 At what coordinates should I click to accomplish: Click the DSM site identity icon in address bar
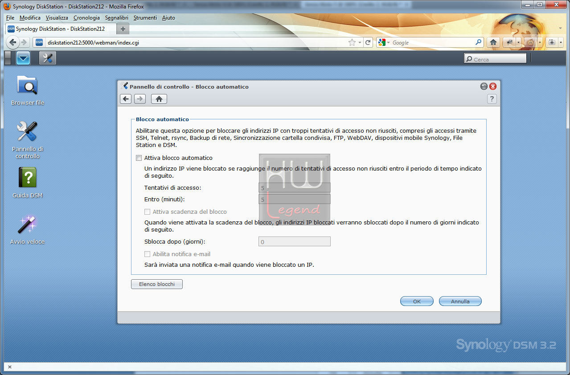[39, 42]
